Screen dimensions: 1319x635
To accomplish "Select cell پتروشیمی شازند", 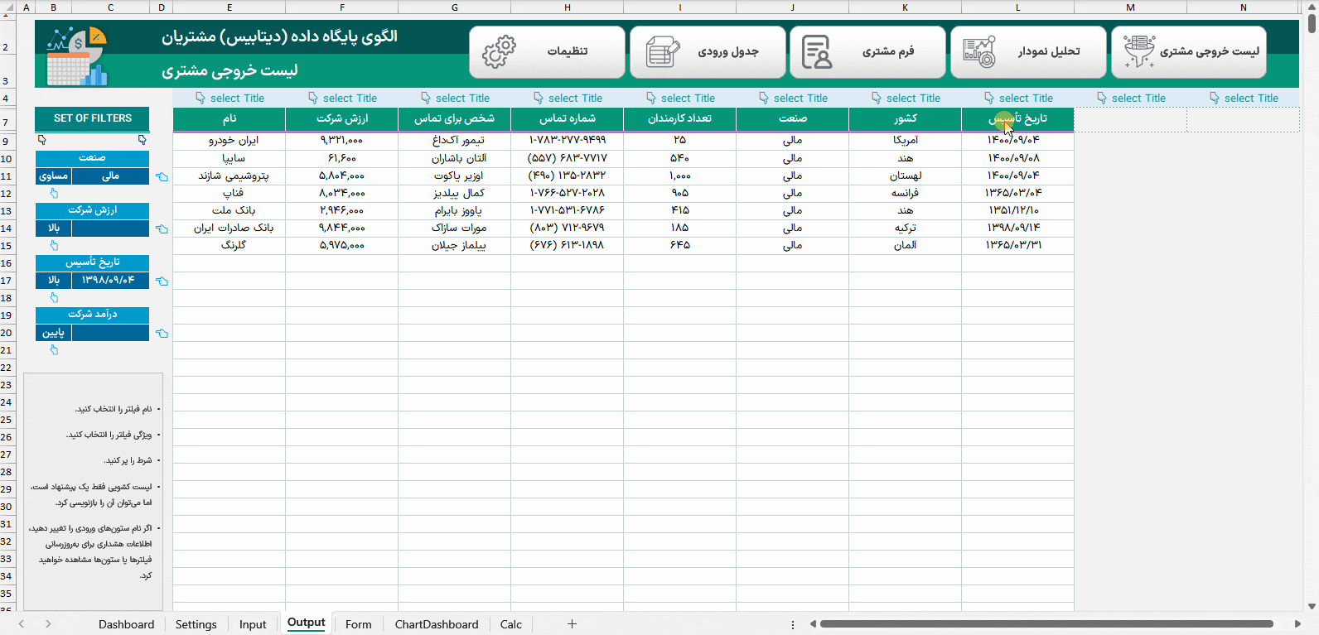I will [229, 176].
